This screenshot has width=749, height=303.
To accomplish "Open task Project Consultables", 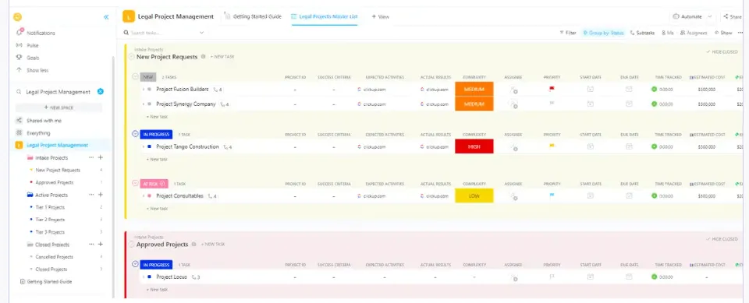I will click(179, 196).
